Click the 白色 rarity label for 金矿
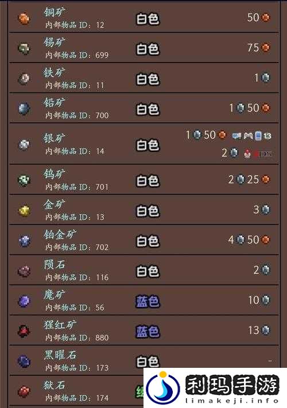 (x=148, y=211)
